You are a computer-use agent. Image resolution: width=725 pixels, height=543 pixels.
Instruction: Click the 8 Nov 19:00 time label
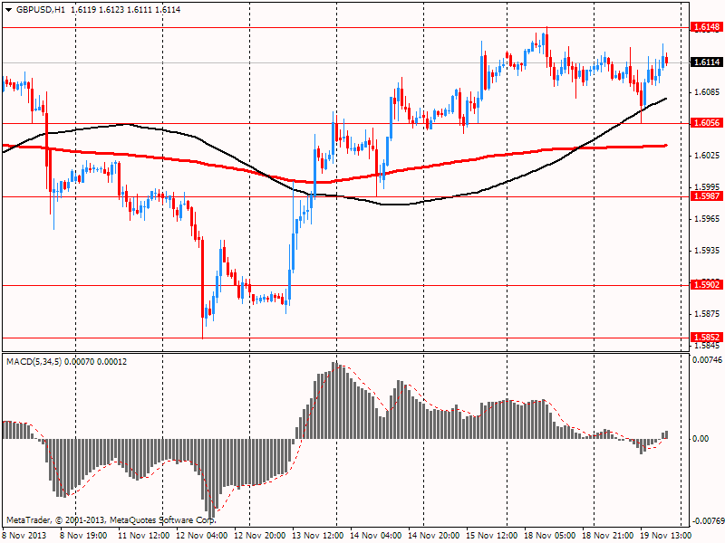84,536
